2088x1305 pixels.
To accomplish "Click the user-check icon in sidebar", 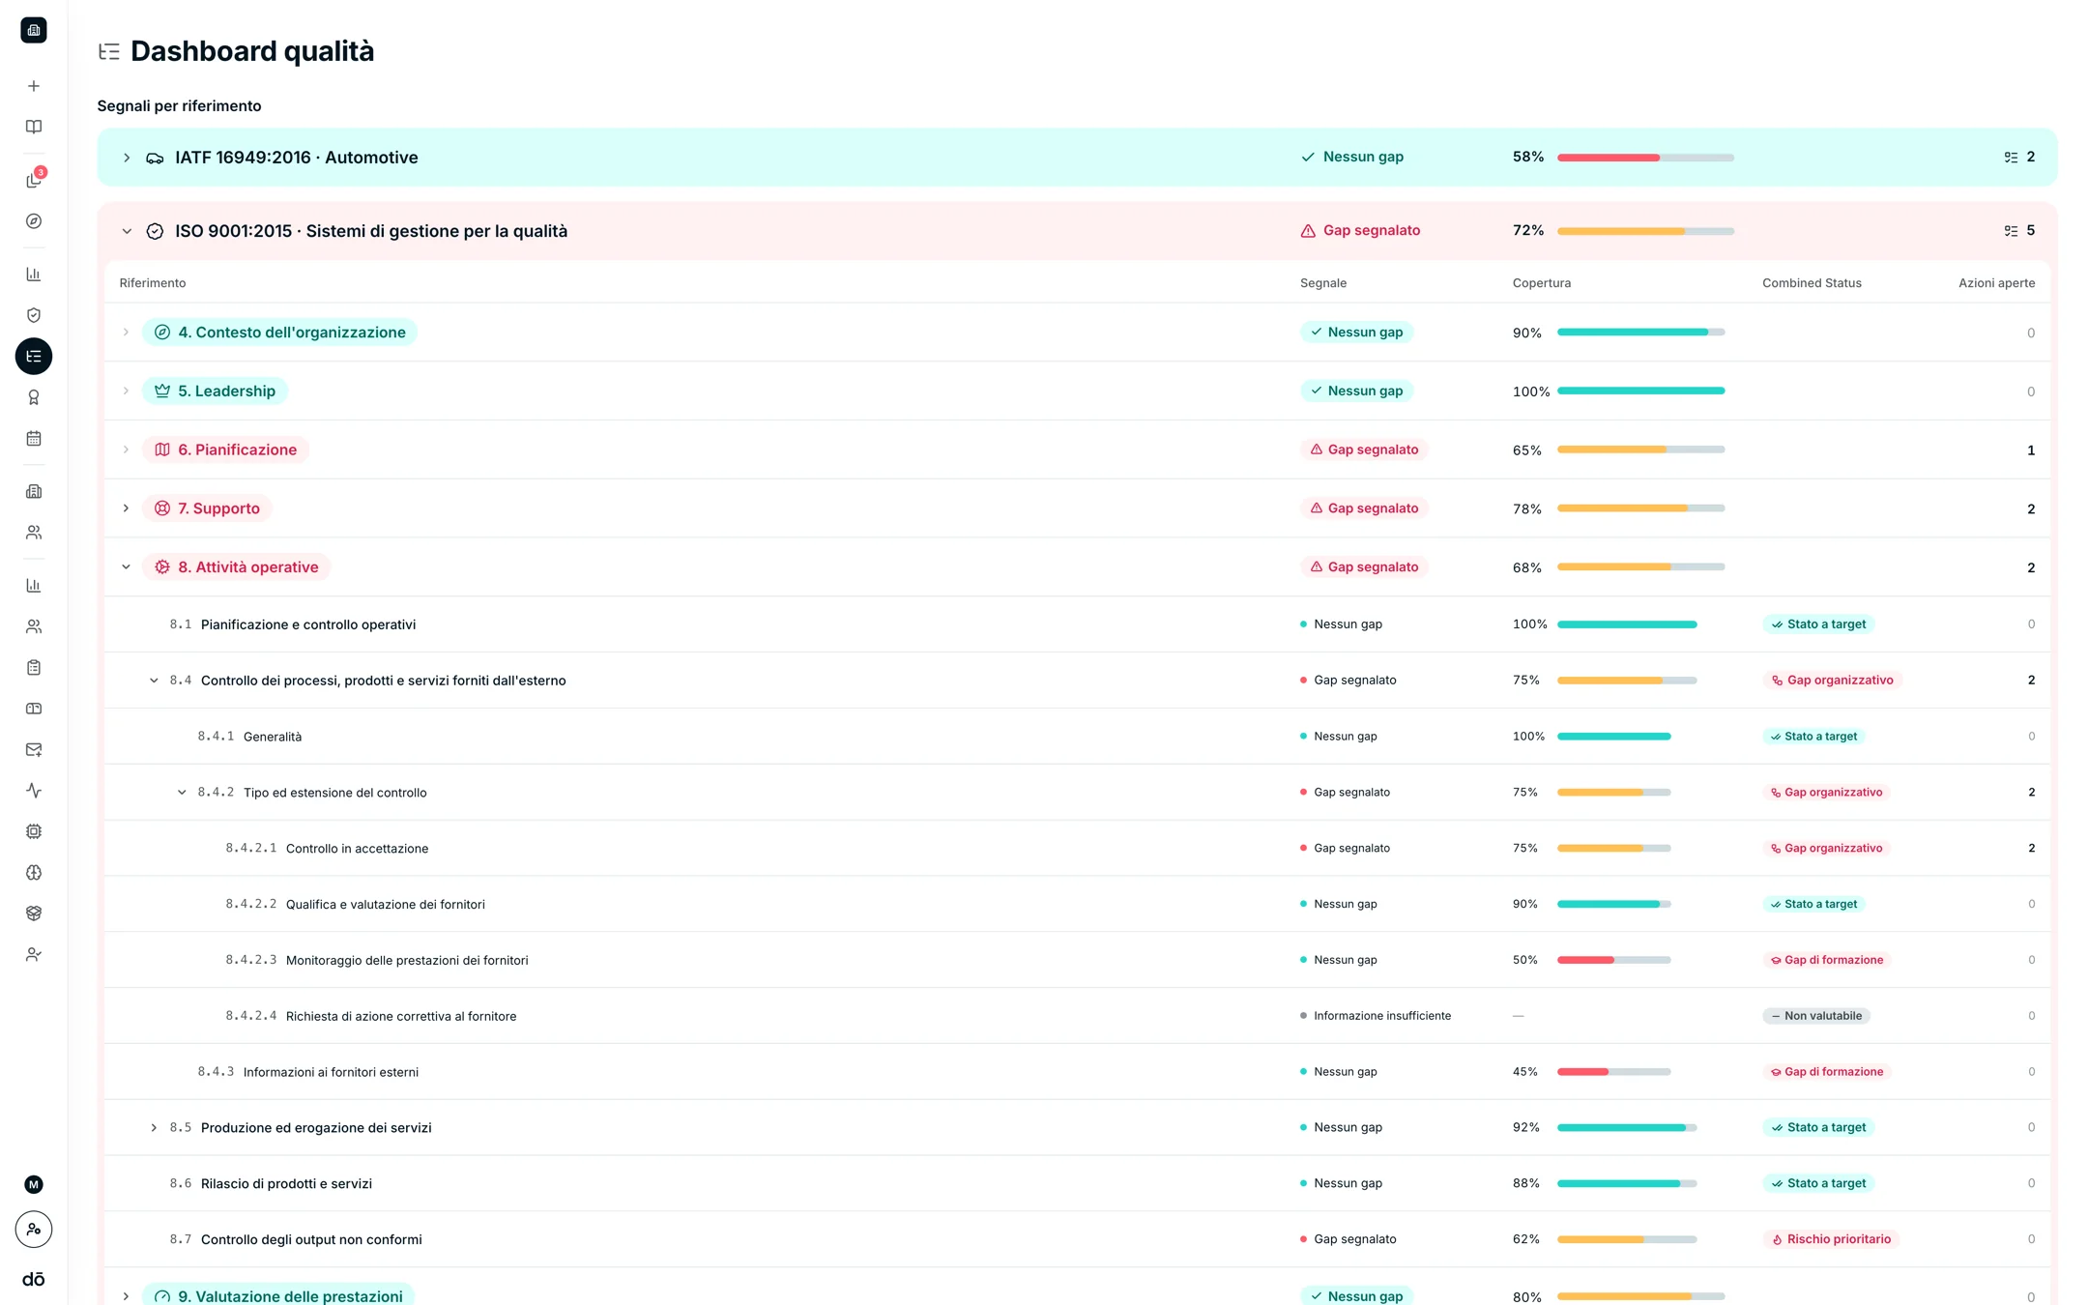I will (34, 954).
